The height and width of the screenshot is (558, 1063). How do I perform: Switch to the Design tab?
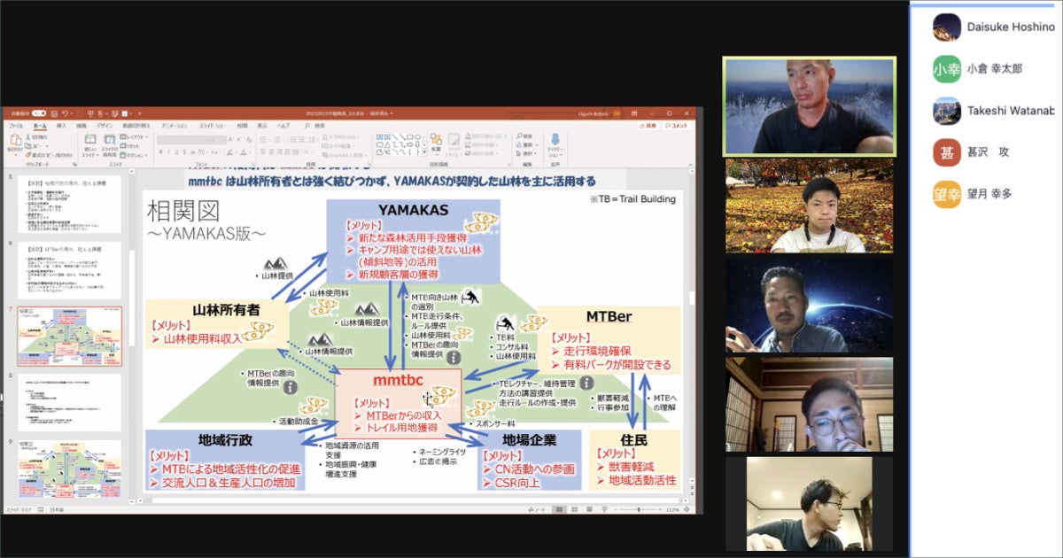coord(105,126)
